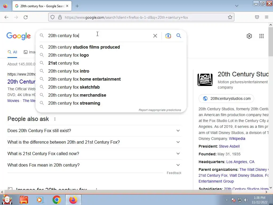273x205 pixels.
Task: Open People also ask options menu
Action: 55,119
